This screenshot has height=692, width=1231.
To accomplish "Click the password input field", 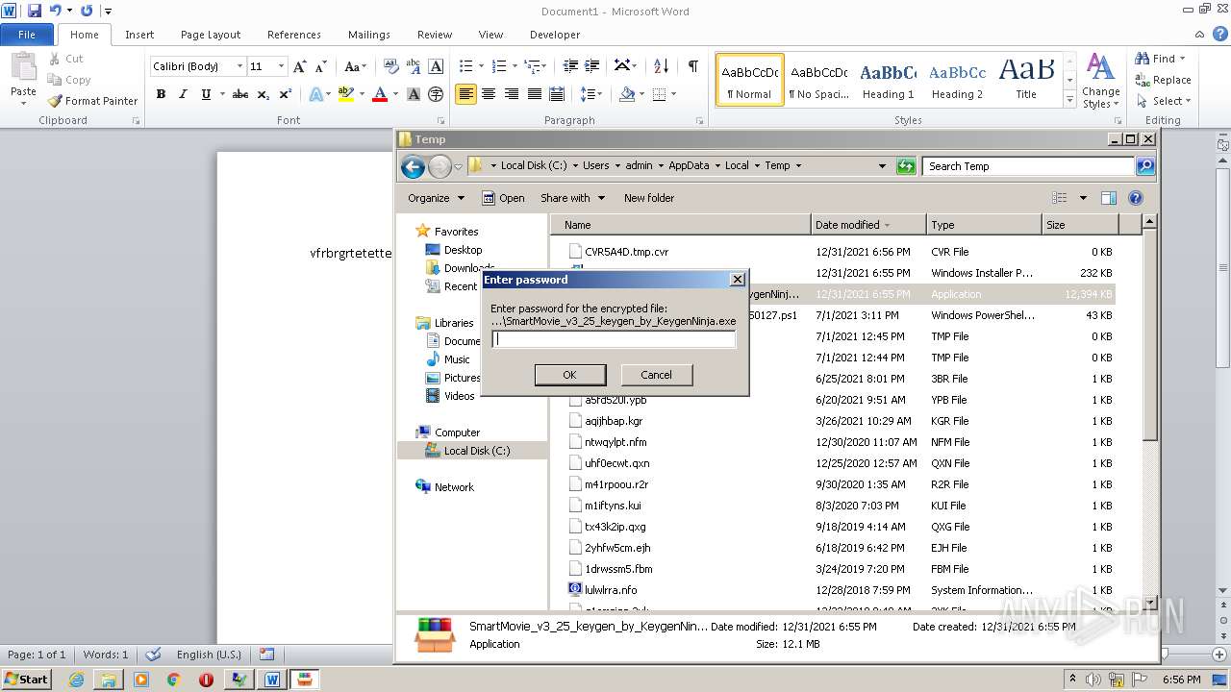I will click(614, 339).
